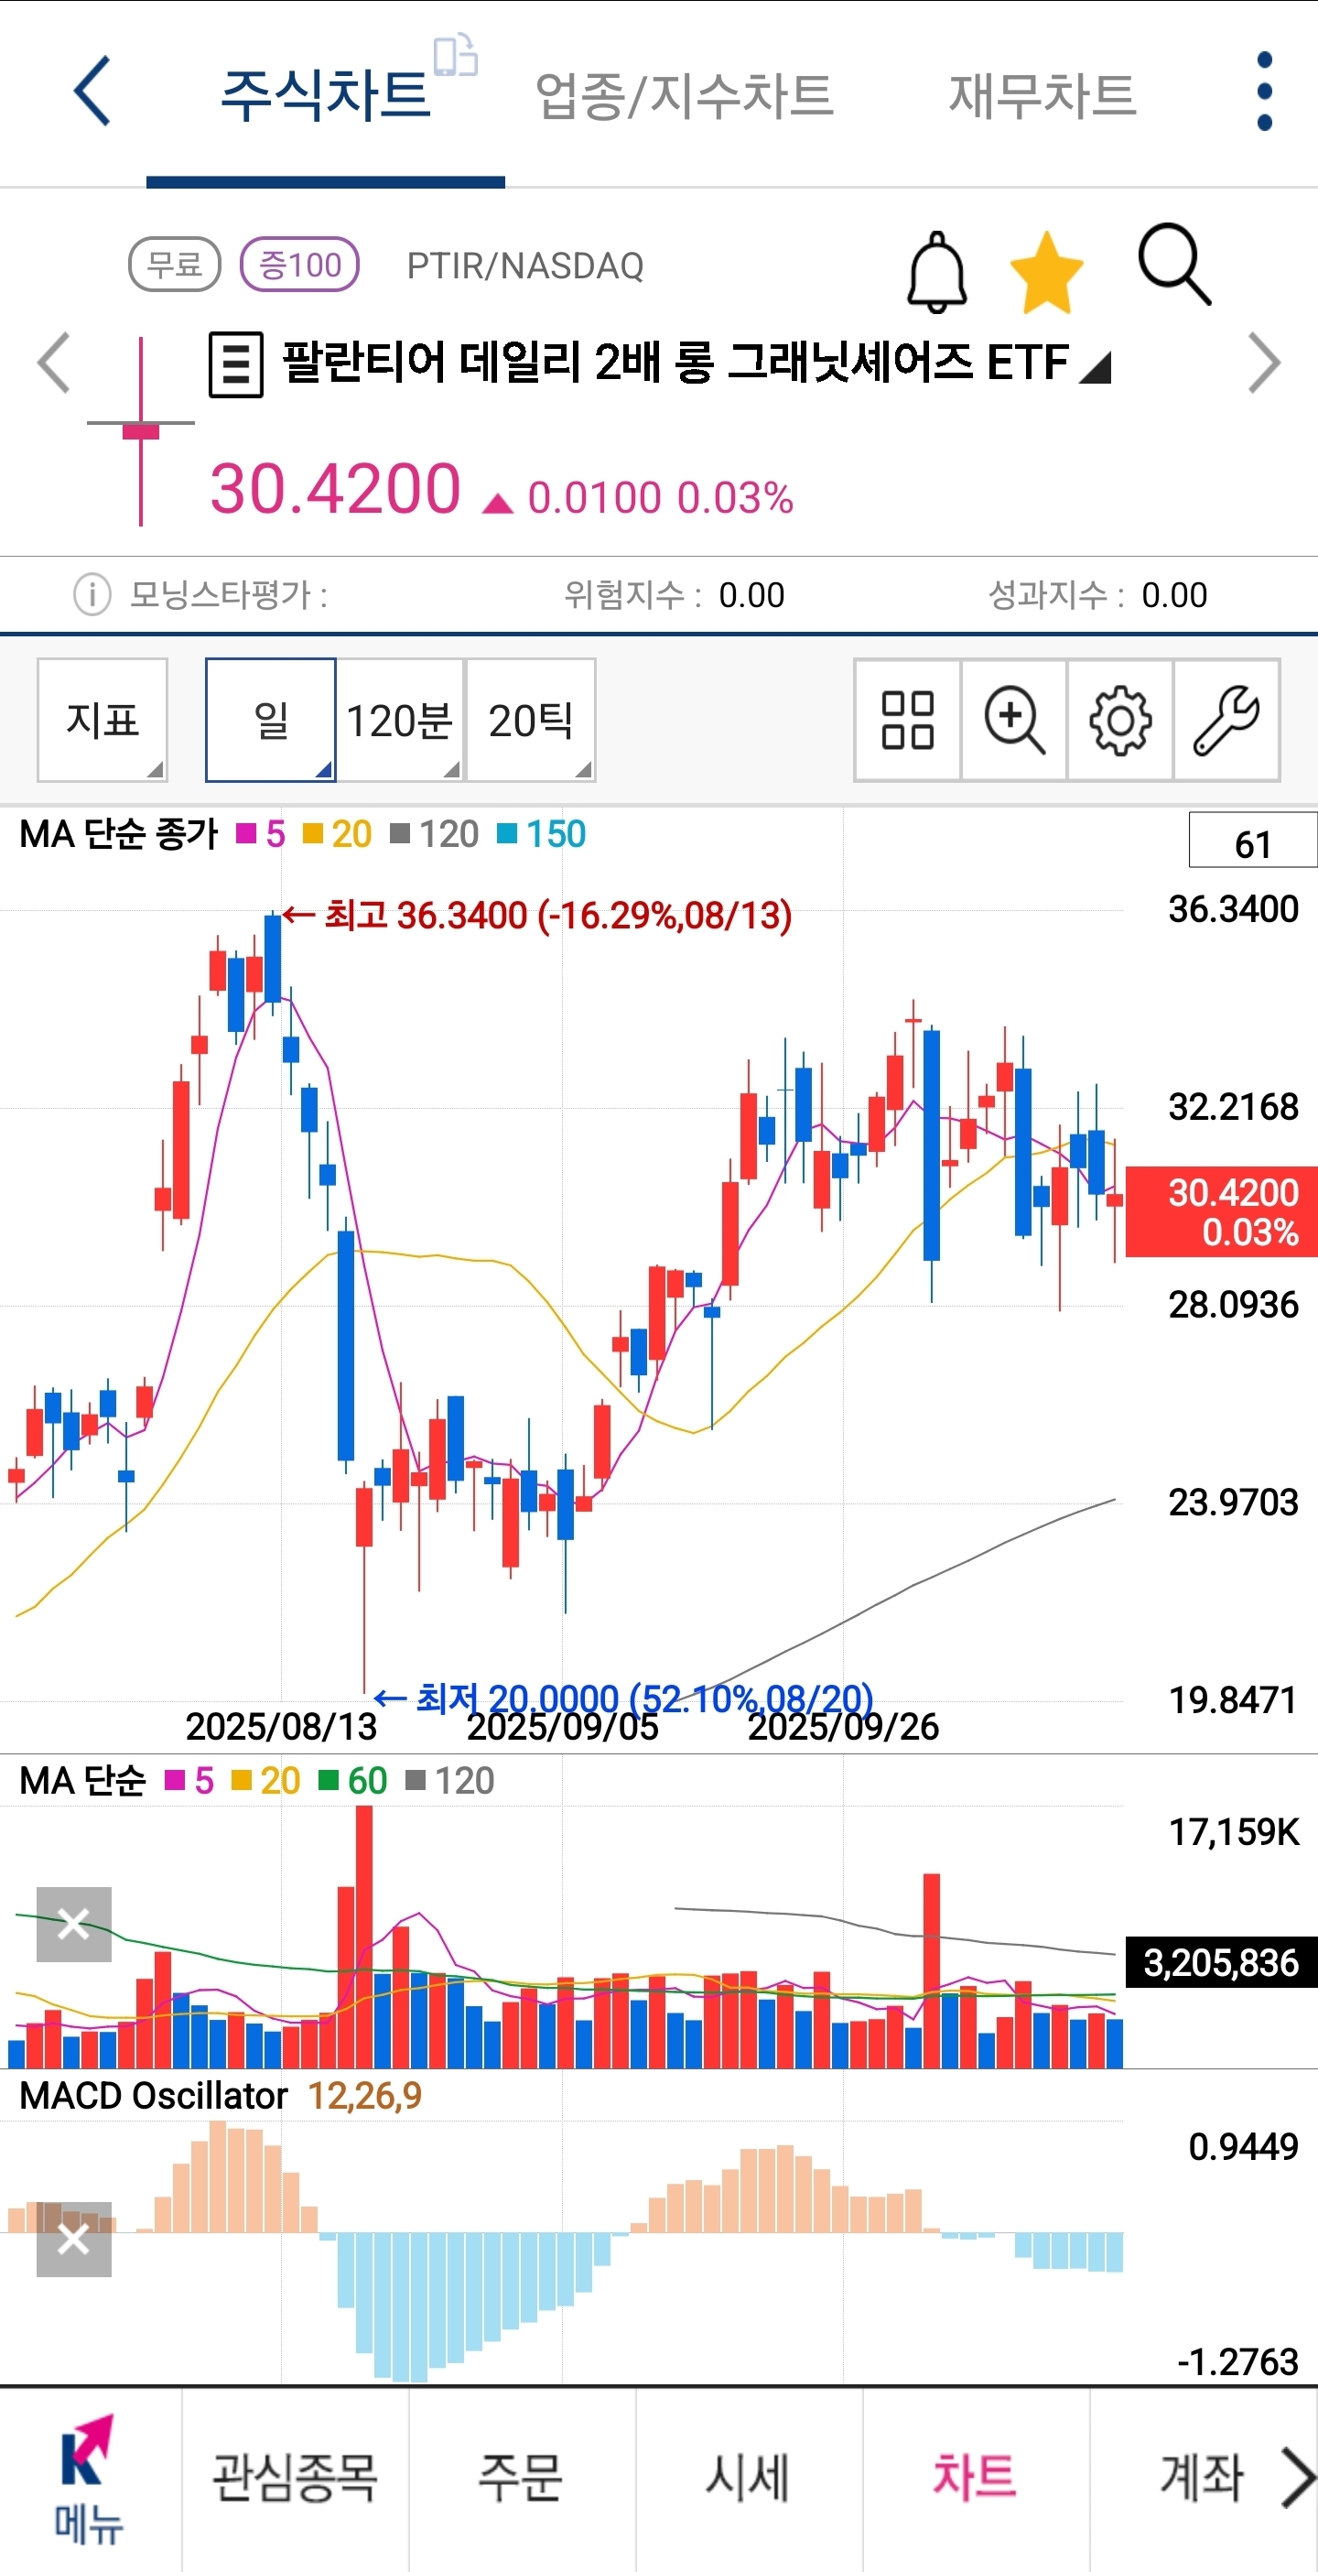The height and width of the screenshot is (2572, 1318).
Task: Switch to 업종/지수차트 tab
Action: tap(685, 96)
